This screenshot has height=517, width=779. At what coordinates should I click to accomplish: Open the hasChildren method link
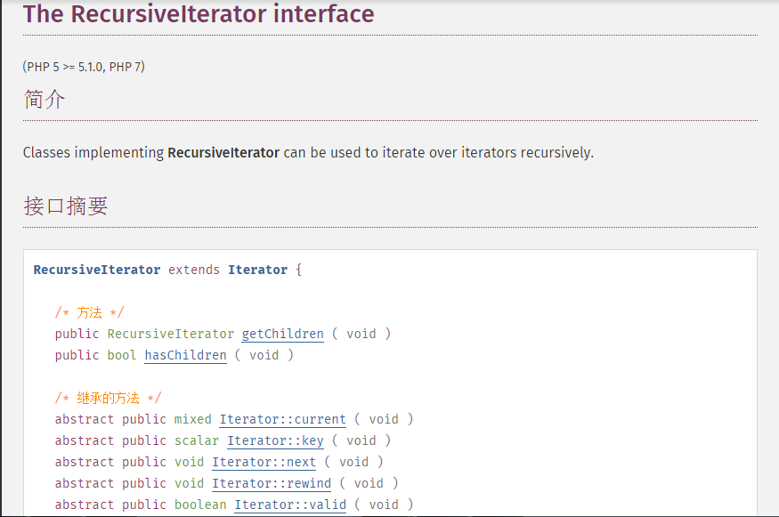point(185,355)
